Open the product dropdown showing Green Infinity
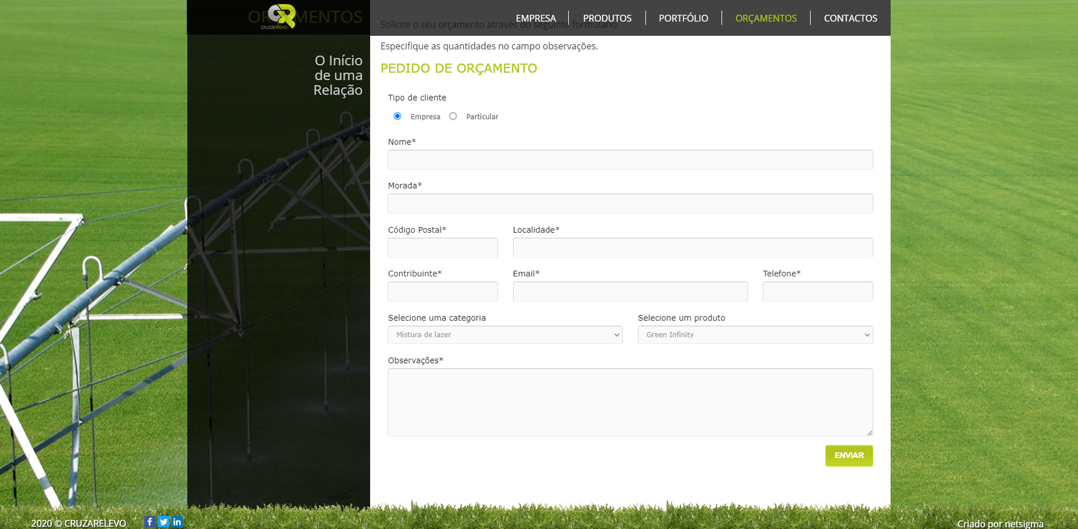Image resolution: width=1078 pixels, height=529 pixels. click(755, 335)
